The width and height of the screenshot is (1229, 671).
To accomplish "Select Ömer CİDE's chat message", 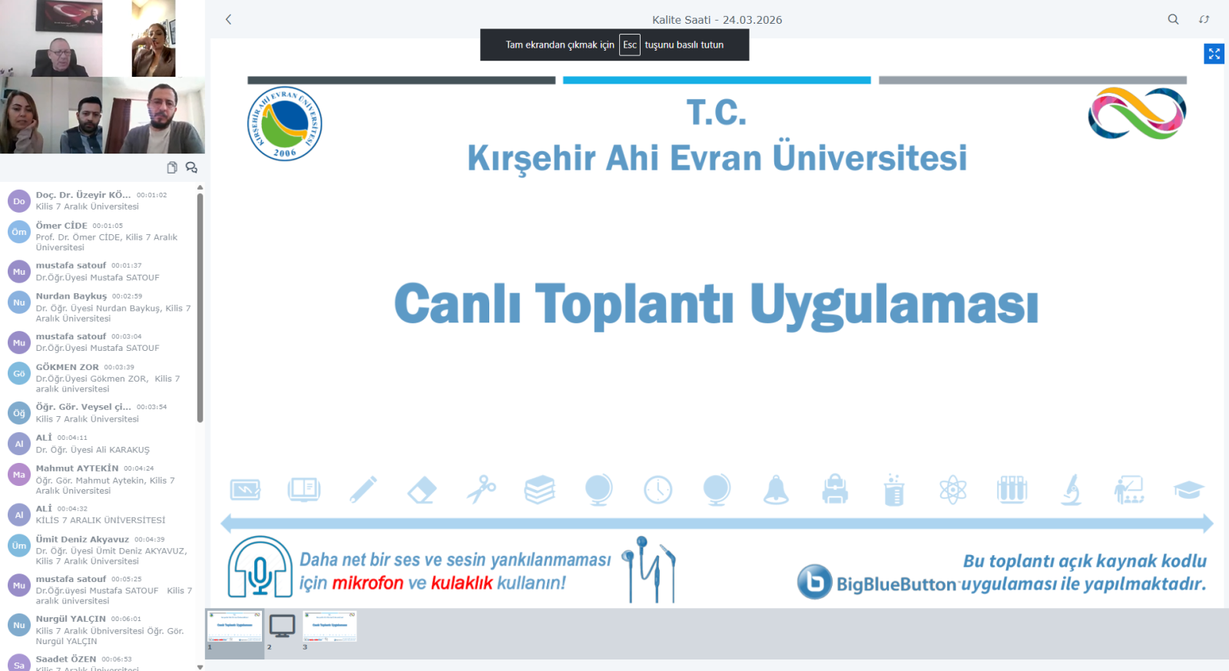I will coord(108,236).
